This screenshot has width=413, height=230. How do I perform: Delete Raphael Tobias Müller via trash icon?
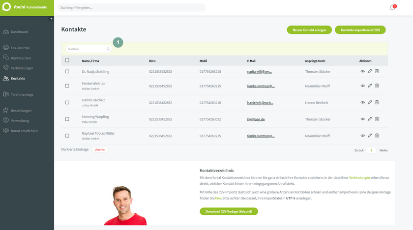(377, 136)
